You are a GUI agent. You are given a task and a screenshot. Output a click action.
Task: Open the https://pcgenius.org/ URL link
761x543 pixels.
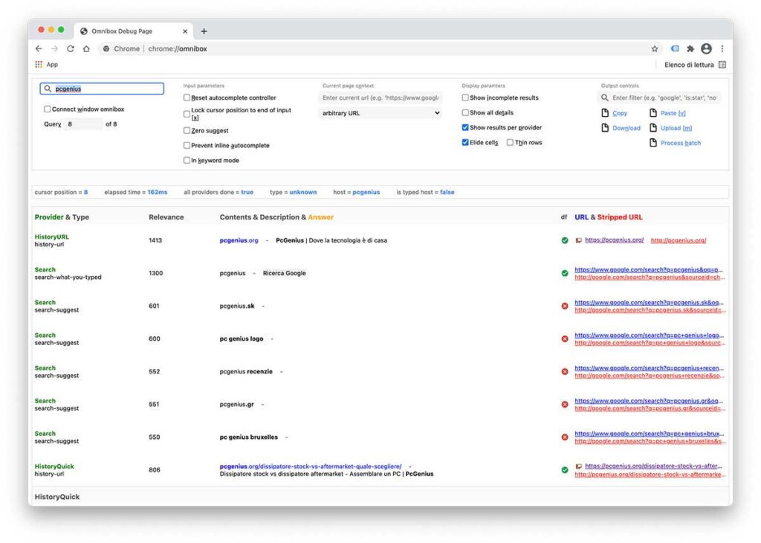(x=614, y=240)
